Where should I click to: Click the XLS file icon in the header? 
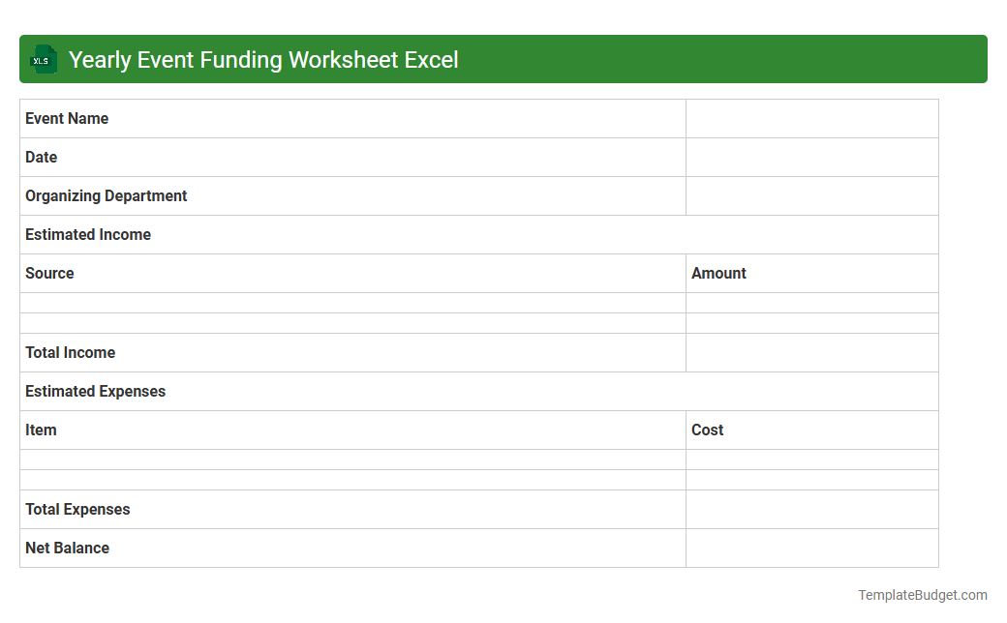42,59
